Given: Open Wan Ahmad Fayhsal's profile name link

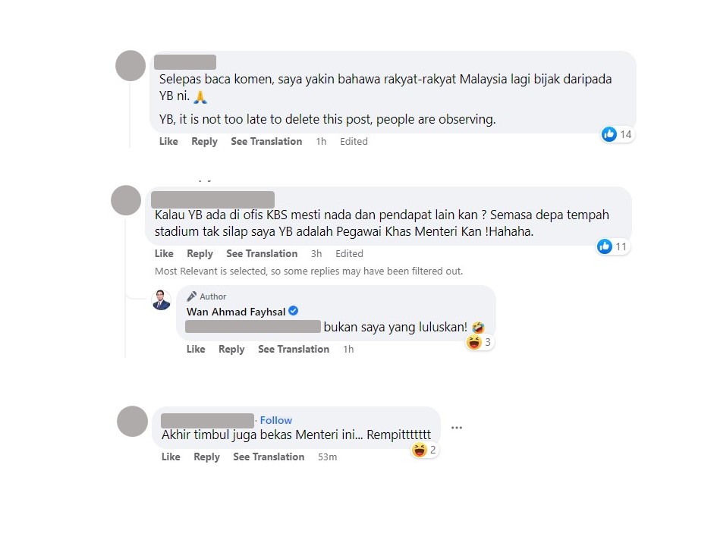Looking at the screenshot, I should tap(236, 312).
